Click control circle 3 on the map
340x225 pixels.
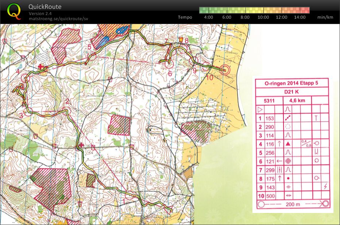point(28,112)
